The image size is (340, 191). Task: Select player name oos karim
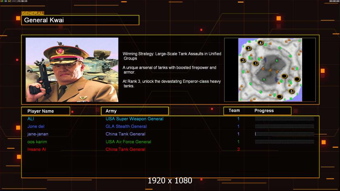37,142
